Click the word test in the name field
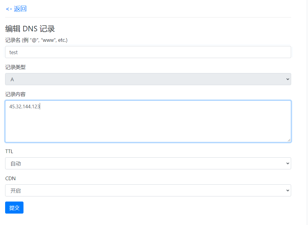This screenshot has width=308, height=225. (x=14, y=52)
